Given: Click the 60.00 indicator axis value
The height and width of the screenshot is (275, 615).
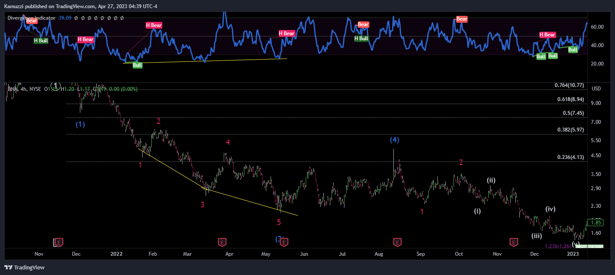Looking at the screenshot, I should (597, 27).
